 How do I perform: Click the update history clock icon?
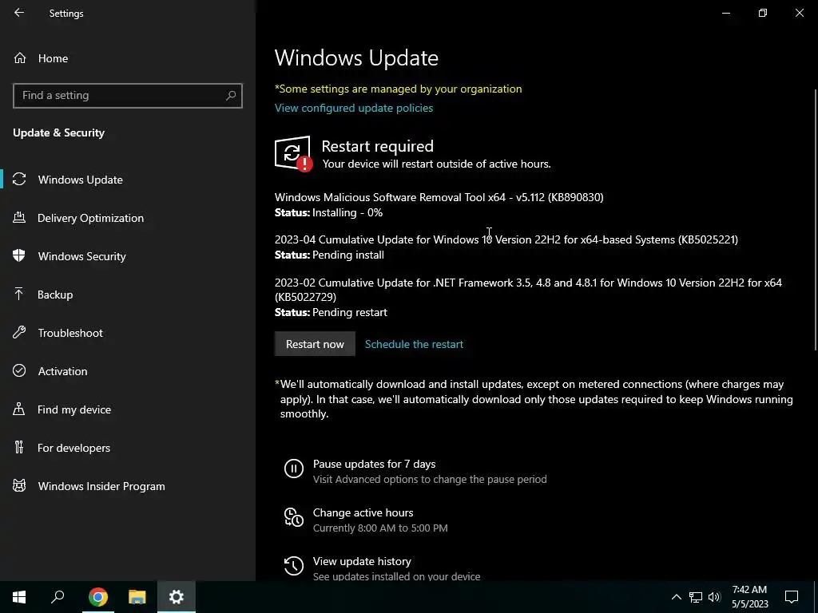coord(294,566)
